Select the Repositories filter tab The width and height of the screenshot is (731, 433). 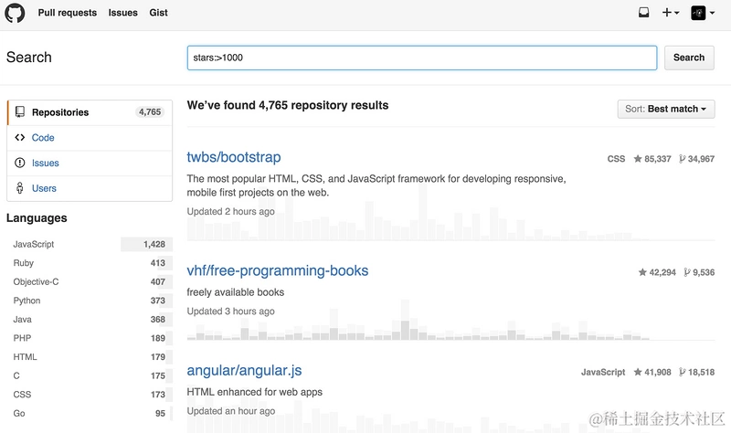90,112
